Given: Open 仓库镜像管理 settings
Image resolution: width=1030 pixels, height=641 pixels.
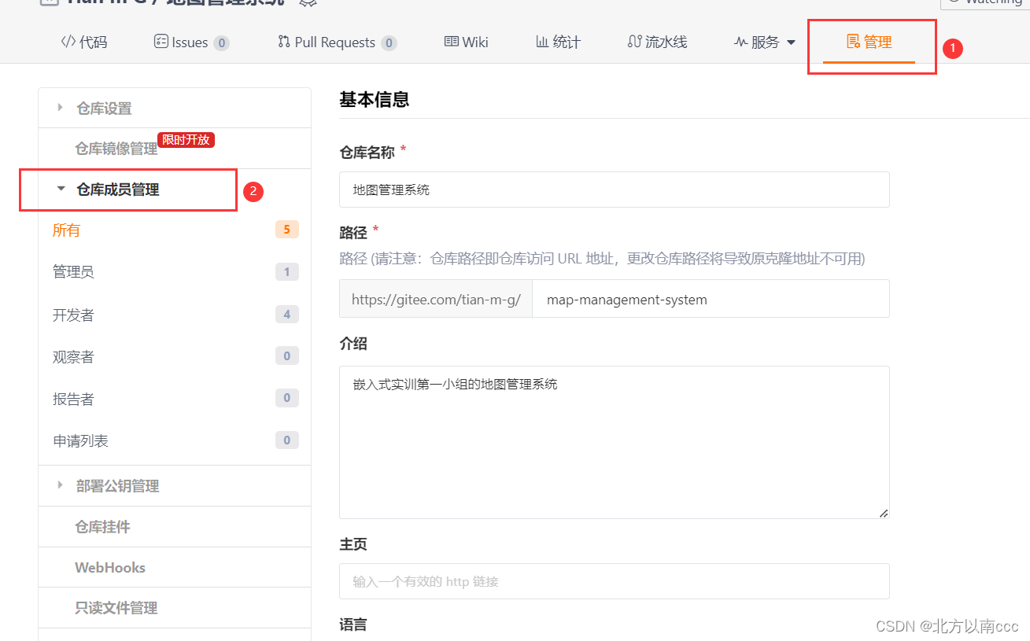Looking at the screenshot, I should (116, 149).
